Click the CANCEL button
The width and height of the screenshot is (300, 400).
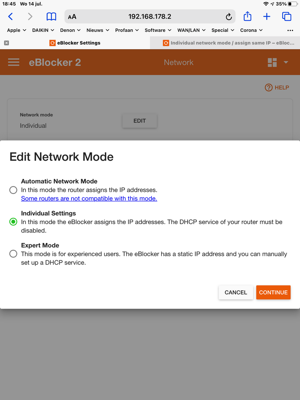(236, 292)
